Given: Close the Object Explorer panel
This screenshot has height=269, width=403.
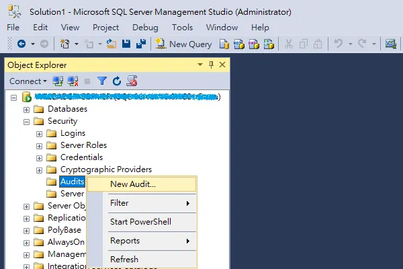Looking at the screenshot, I should [222, 65].
